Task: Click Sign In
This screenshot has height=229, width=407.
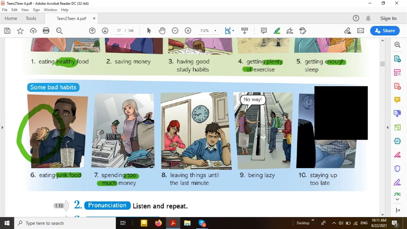Action: coord(388,18)
